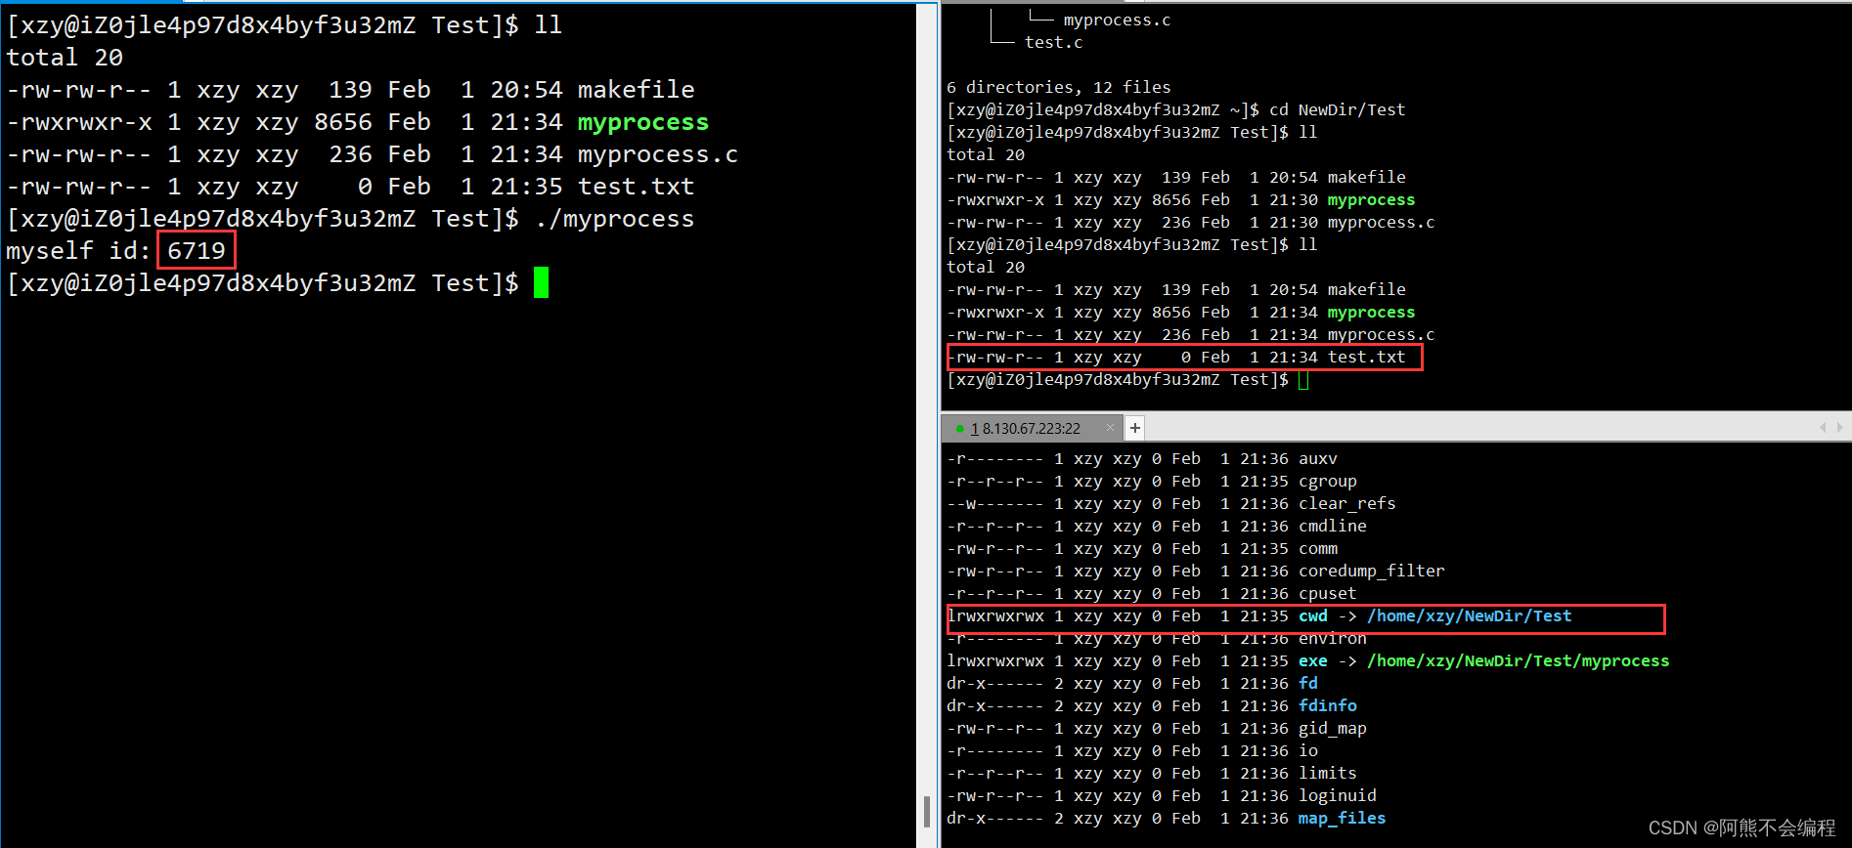Click the '6 directories, 12 files' line
Viewport: 1852px width, 848px height.
tap(1058, 87)
